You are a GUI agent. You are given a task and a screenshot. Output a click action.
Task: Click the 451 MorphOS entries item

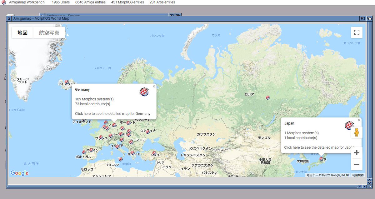(127, 2)
